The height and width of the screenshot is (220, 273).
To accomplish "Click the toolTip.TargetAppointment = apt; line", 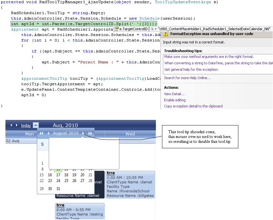I will (x=62, y=84).
